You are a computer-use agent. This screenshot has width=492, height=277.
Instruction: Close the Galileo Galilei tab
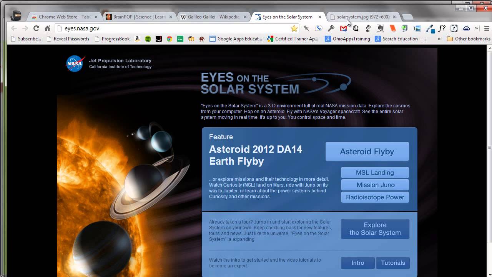245,17
